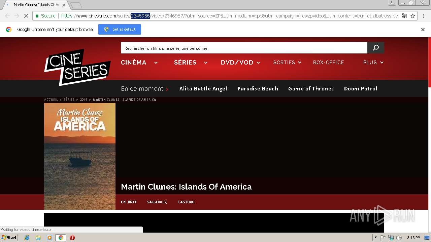Click the Islands of America poster
This screenshot has height=242, width=431.
pyautogui.click(x=80, y=156)
